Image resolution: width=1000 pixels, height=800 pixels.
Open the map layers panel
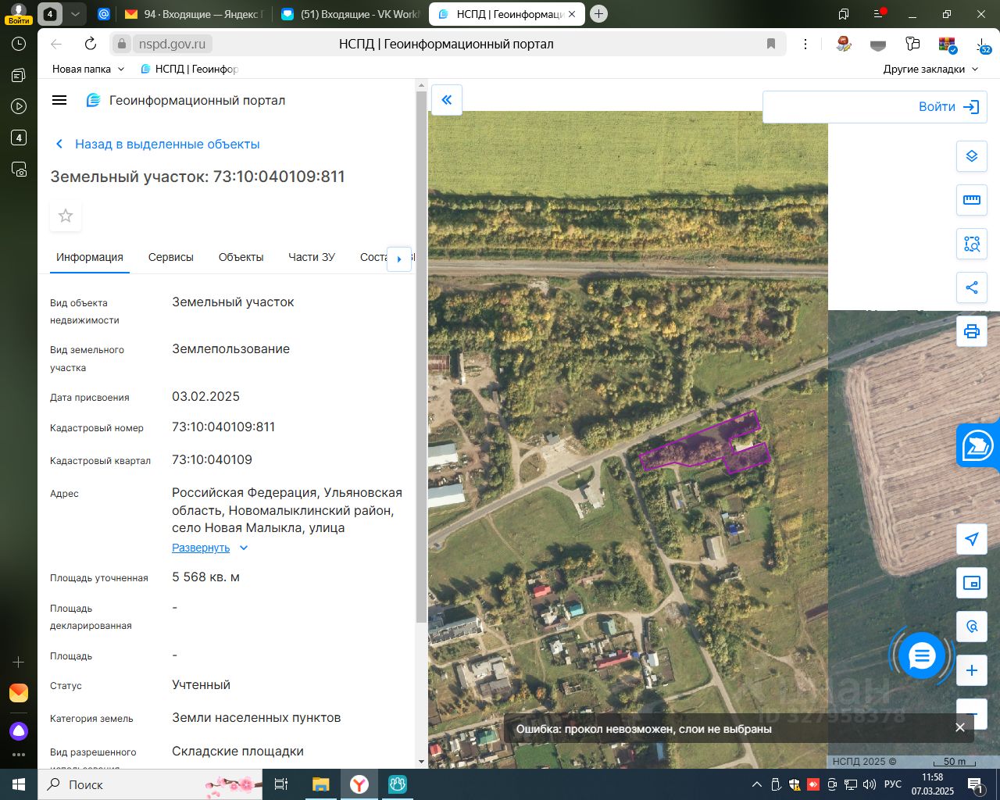(971, 156)
